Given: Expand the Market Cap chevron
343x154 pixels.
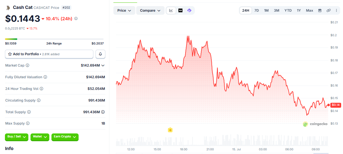Looking at the screenshot, I should [103, 65].
